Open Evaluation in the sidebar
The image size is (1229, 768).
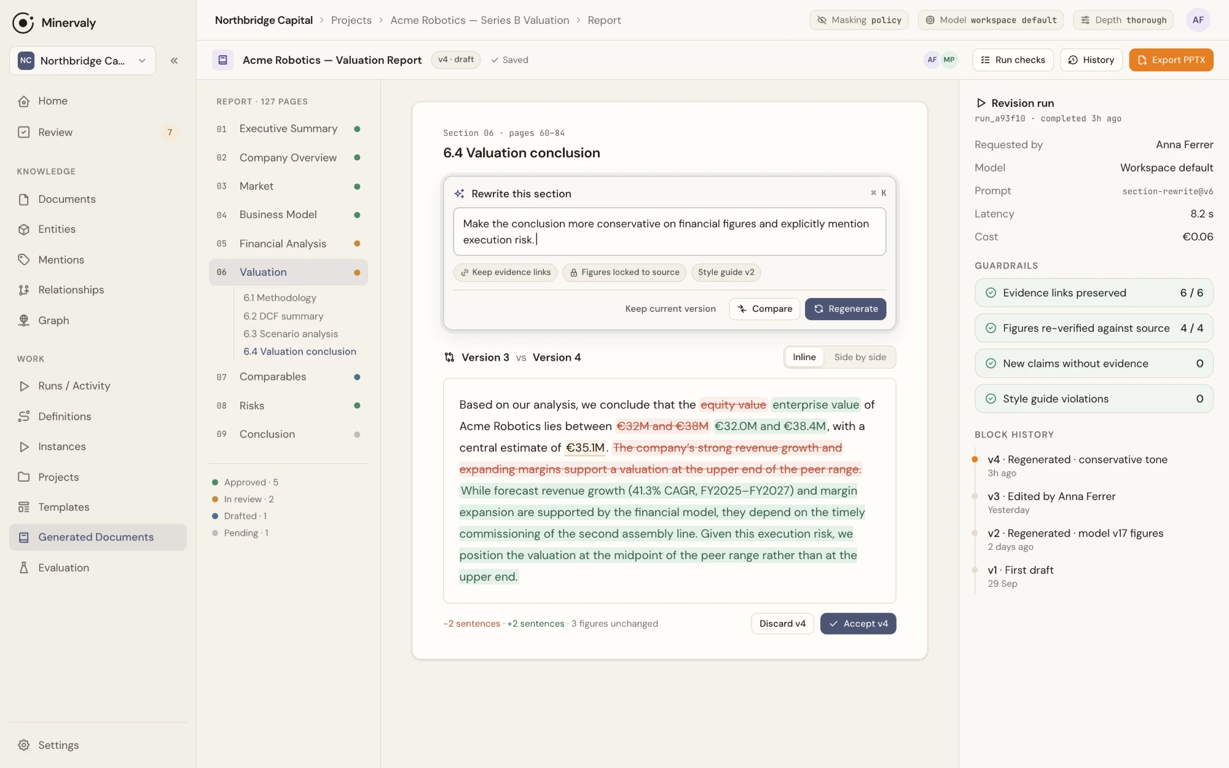coord(98,568)
